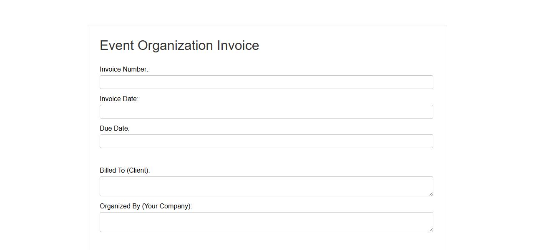Click the word 'Due' in the Due Date label
This screenshot has width=533, height=250.
pyautogui.click(x=106, y=129)
